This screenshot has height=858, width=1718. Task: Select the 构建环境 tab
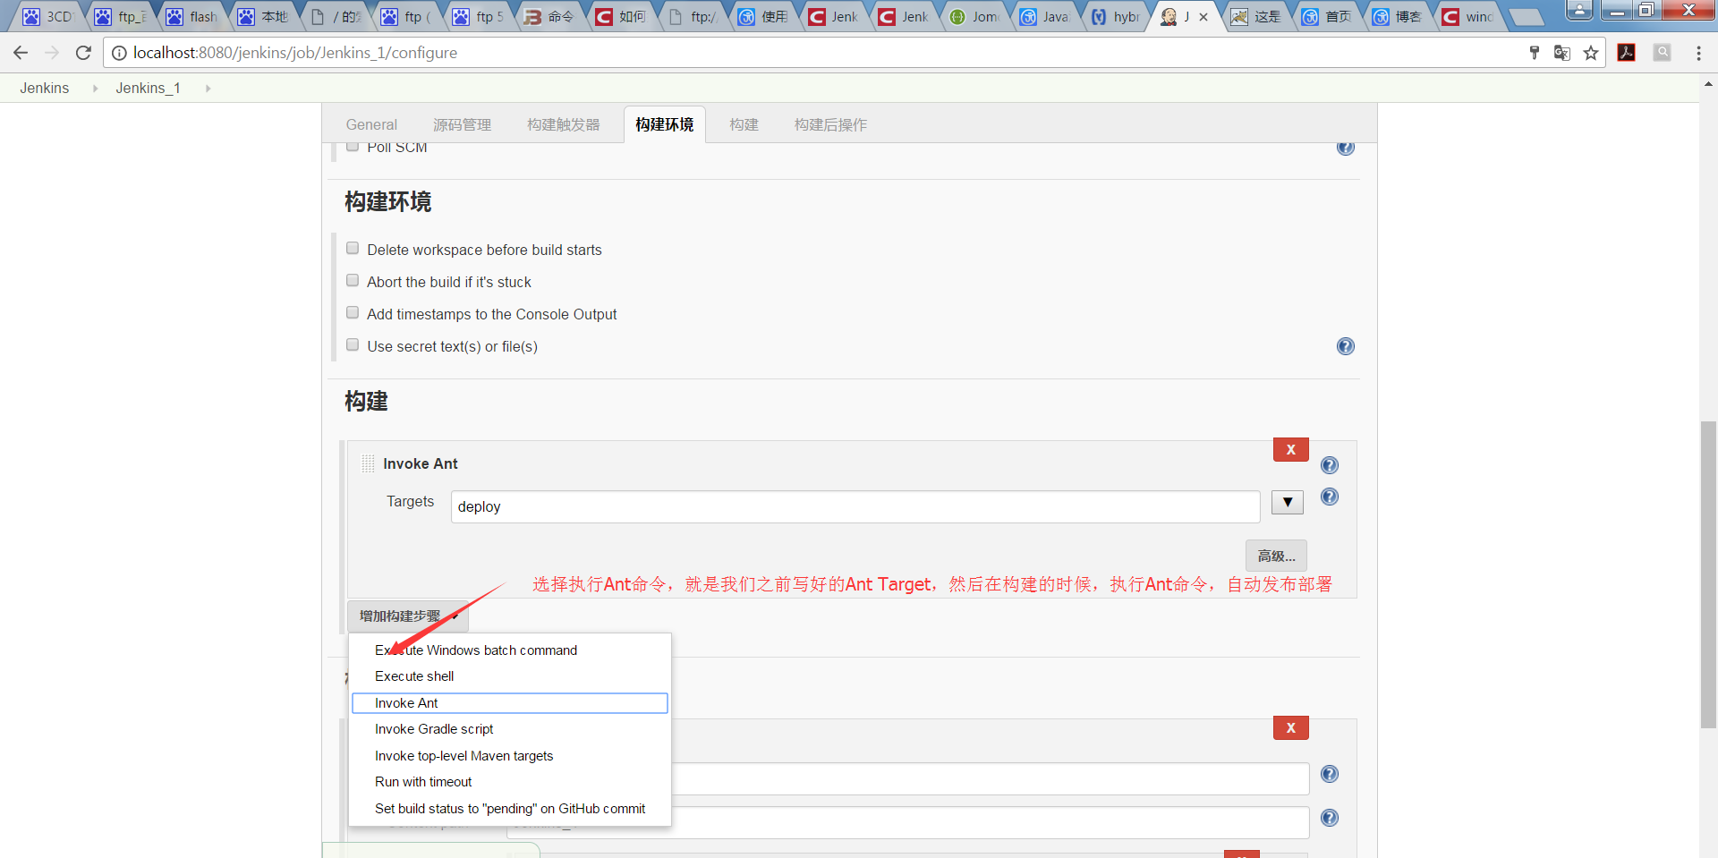(664, 124)
